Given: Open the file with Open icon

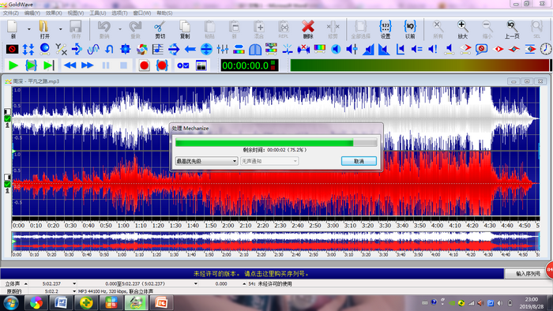Looking at the screenshot, I should point(44,29).
